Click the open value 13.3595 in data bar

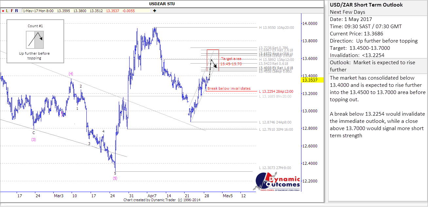click(x=63, y=10)
